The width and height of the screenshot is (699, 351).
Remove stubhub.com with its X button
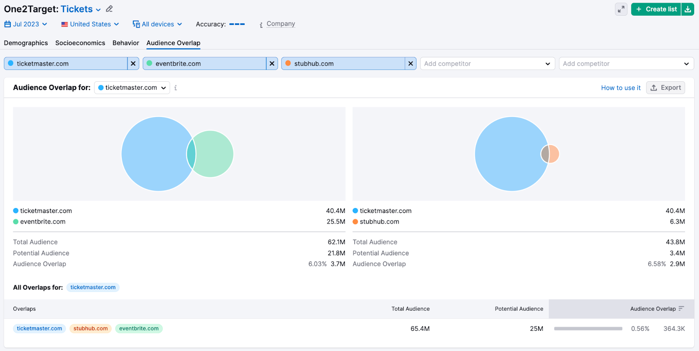411,63
